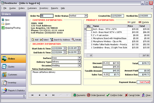Go to the previous order record
Viewport: 154px width, 103px height.
pyautogui.click(x=39, y=95)
